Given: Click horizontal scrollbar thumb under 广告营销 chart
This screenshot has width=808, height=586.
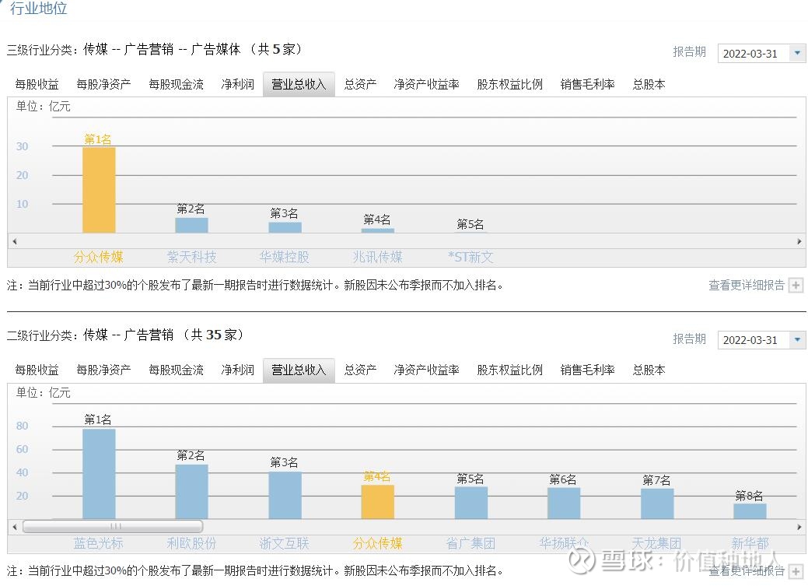Looking at the screenshot, I should coord(113,527).
